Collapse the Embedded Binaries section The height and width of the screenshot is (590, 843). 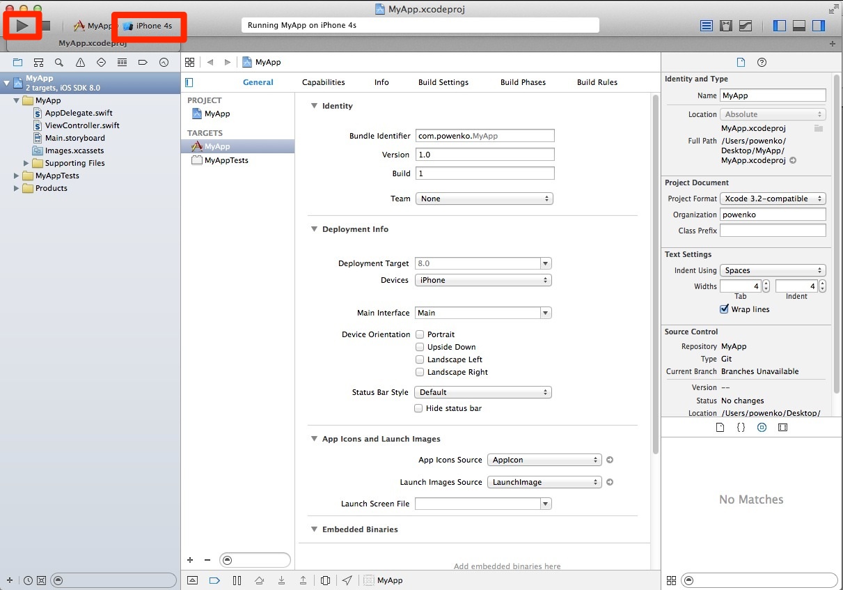click(x=314, y=529)
